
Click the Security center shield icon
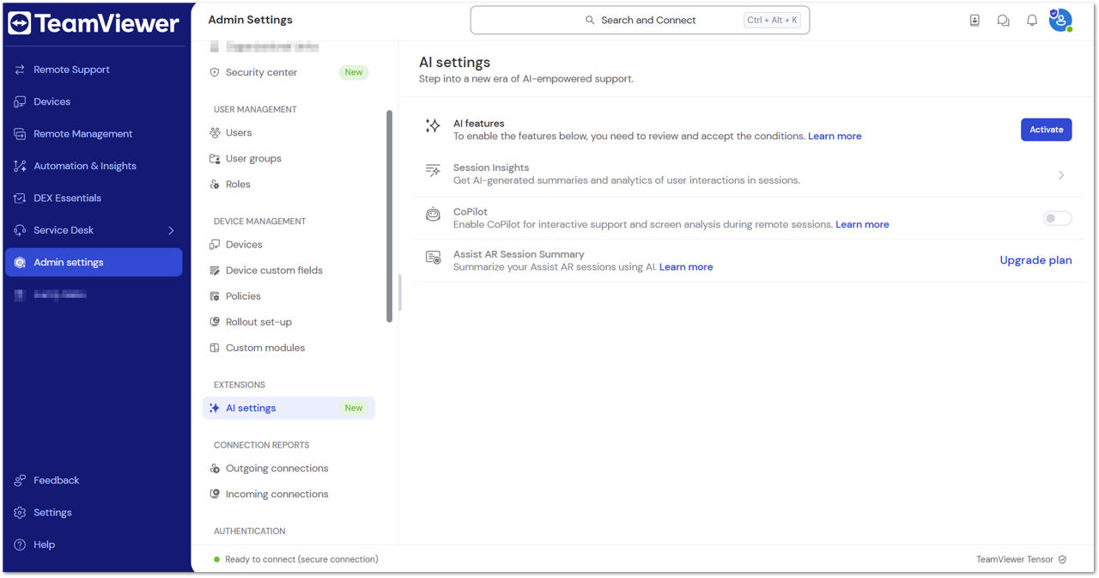pyautogui.click(x=215, y=73)
